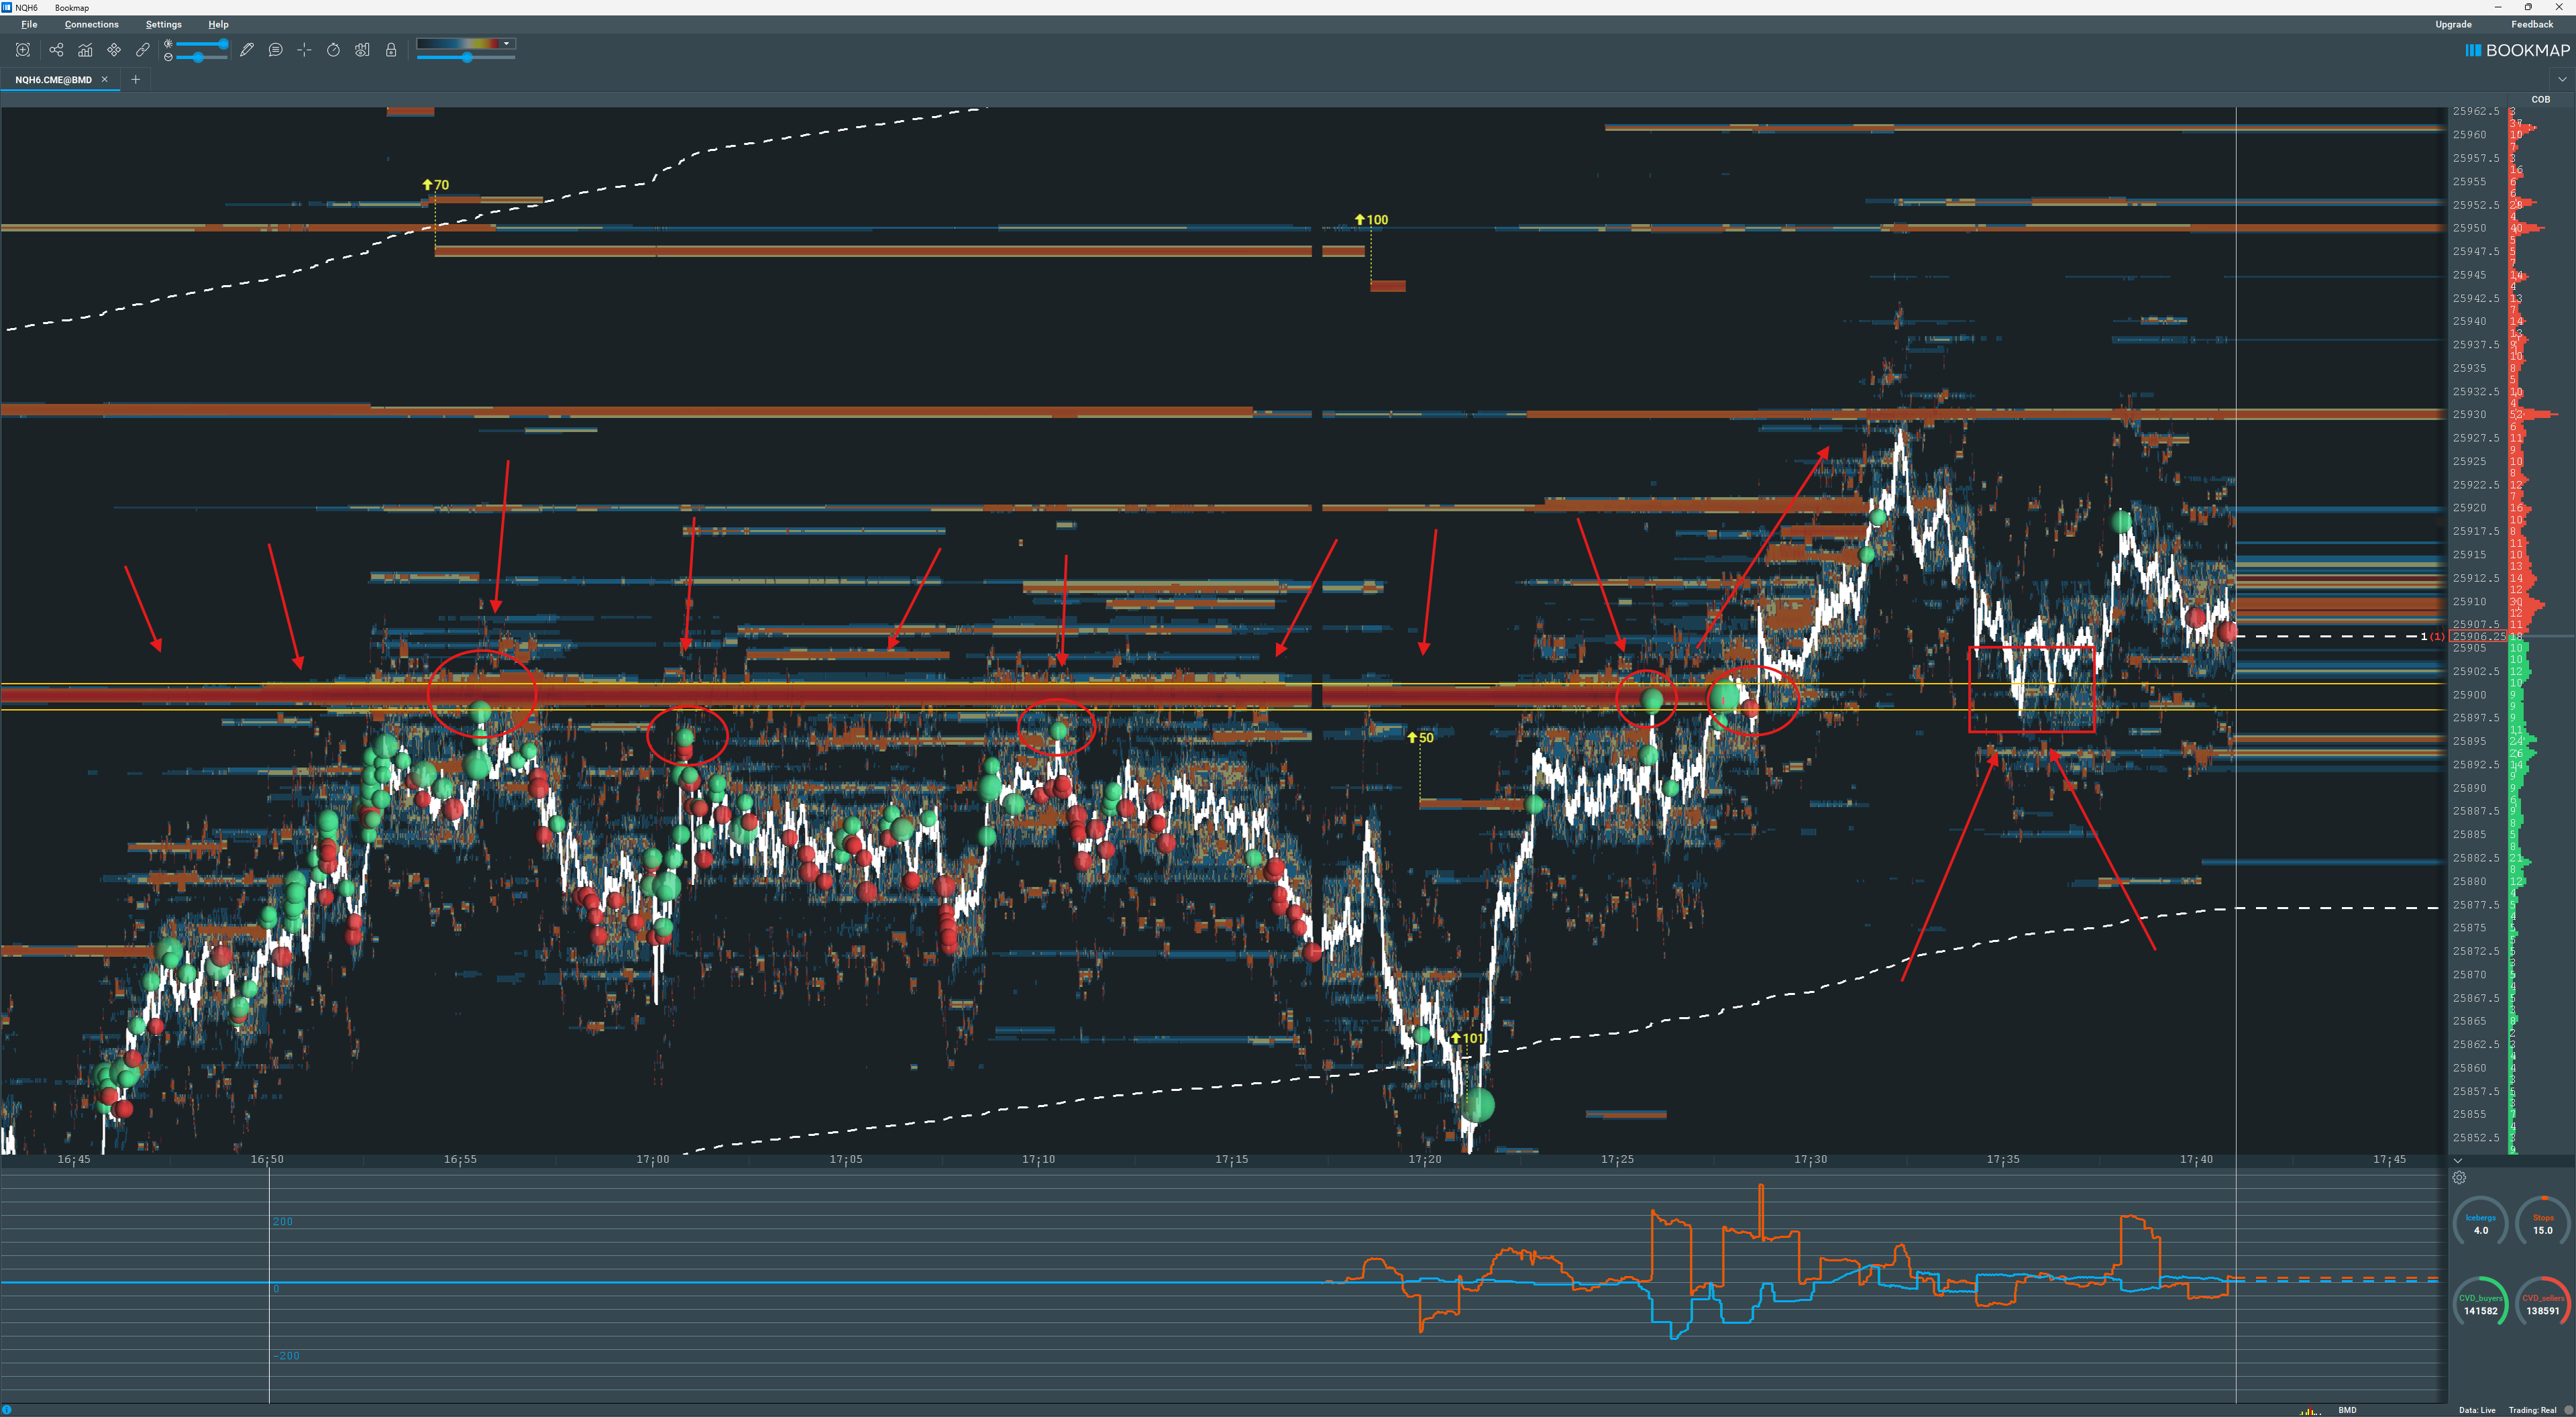Select the NQH6.CME@BMD tab
This screenshot has width=2576, height=1417.
click(x=53, y=80)
